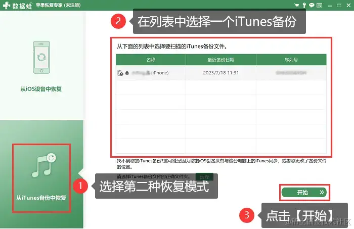Sort by the 最近备份日期 column header

[221, 60]
